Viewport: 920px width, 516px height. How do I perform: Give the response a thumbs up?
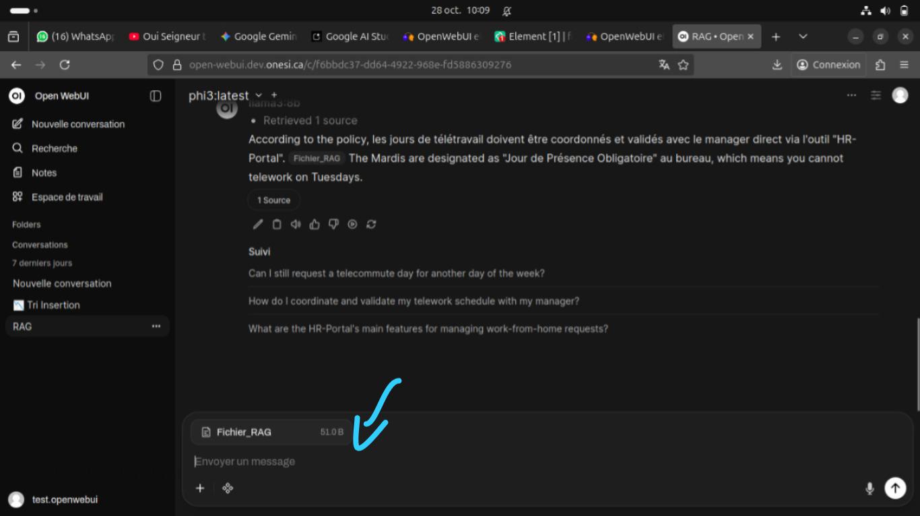315,225
